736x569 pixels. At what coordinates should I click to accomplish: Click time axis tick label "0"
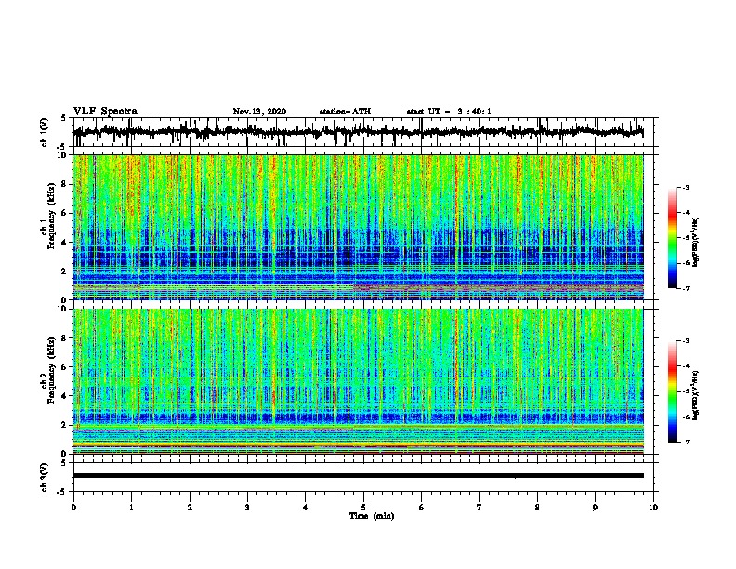(73, 508)
